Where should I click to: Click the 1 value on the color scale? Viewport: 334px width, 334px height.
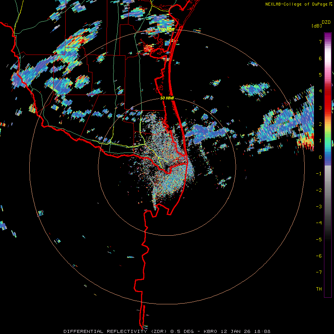coord(320,141)
